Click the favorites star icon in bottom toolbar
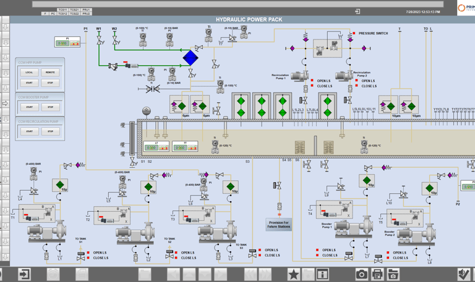The height and width of the screenshot is (282, 475). click(x=293, y=275)
